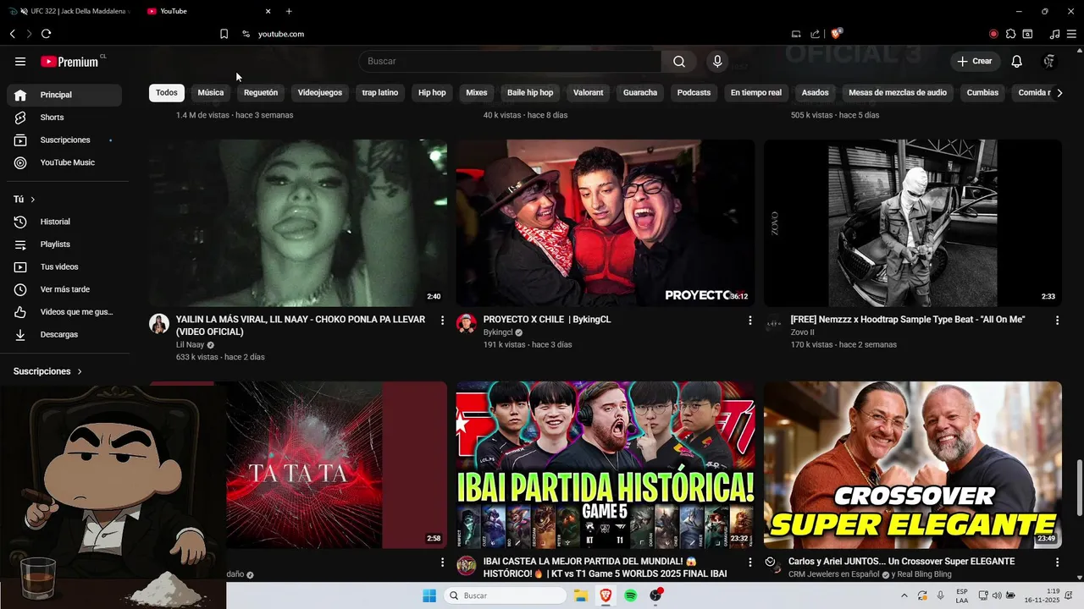The image size is (1084, 609).
Task: Select the Videojuegos filter chip
Action: pyautogui.click(x=320, y=93)
